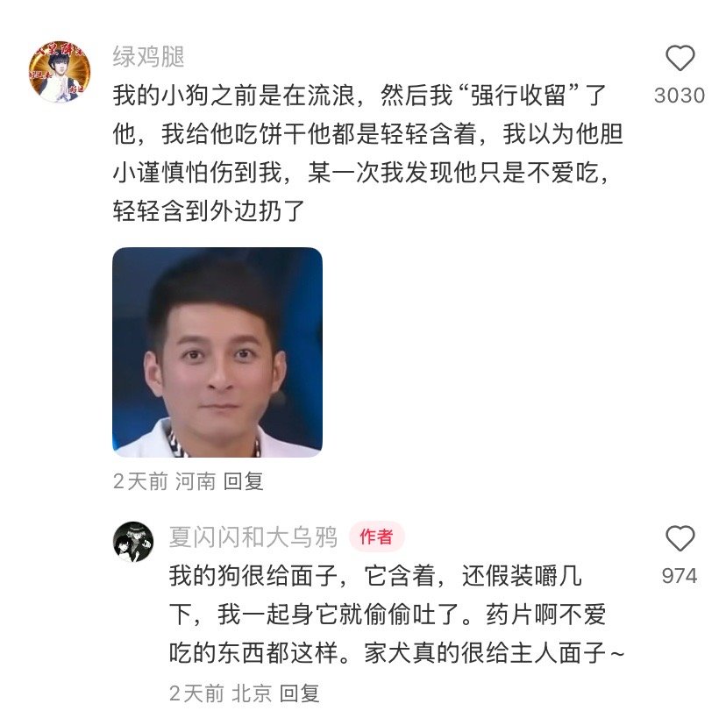Image resolution: width=726 pixels, height=725 pixels.
Task: Tap the sentence 家犬真的很给主人面子
Action: click(485, 653)
